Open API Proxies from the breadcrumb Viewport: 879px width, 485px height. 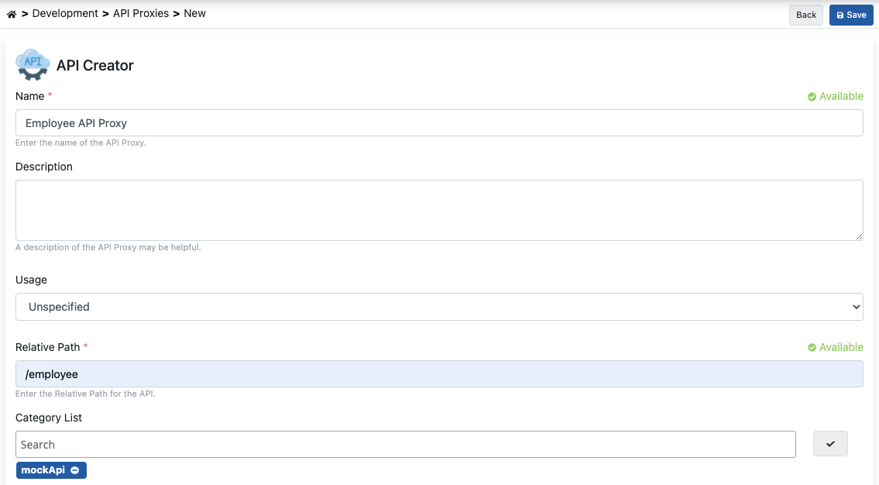point(139,13)
